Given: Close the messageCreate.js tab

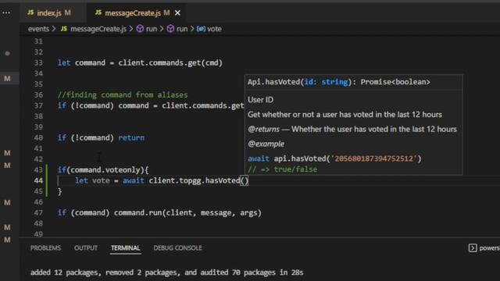Looking at the screenshot, I should [177, 13].
